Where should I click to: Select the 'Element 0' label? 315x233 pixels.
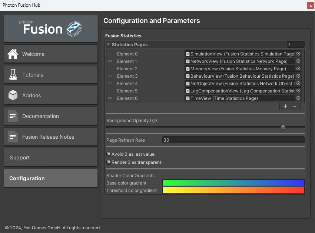tap(127, 54)
